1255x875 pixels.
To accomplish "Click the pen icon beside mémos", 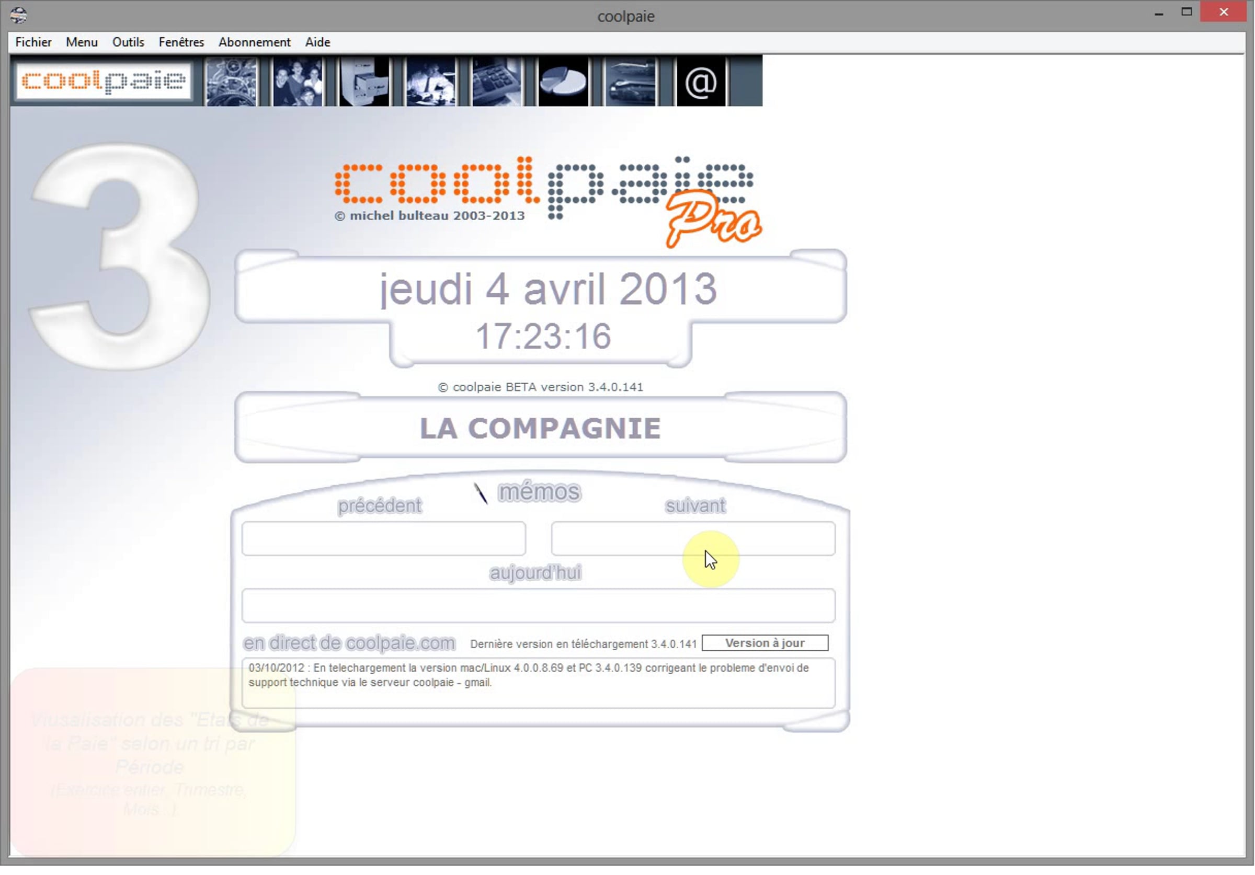I will [481, 493].
